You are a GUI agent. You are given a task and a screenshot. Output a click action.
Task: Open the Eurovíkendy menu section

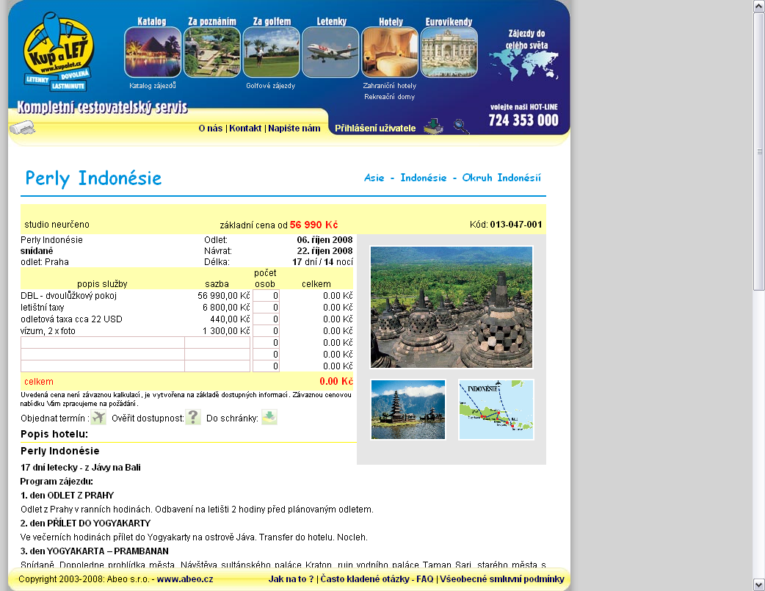pyautogui.click(x=449, y=51)
